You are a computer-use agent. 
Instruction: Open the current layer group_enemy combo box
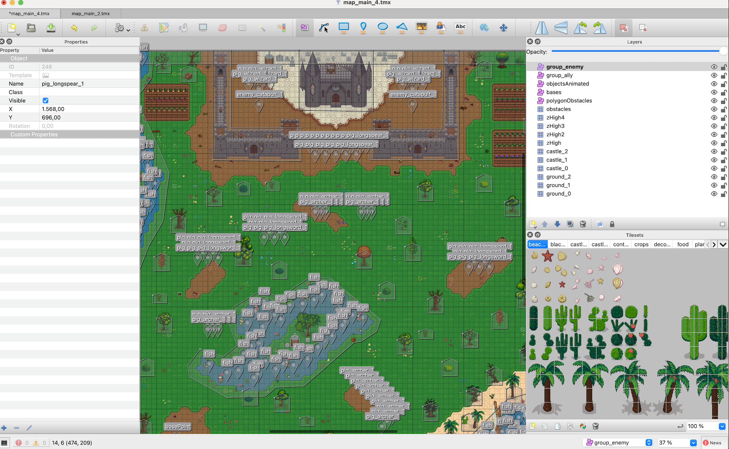[x=618, y=442]
